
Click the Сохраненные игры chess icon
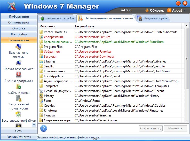41,120
